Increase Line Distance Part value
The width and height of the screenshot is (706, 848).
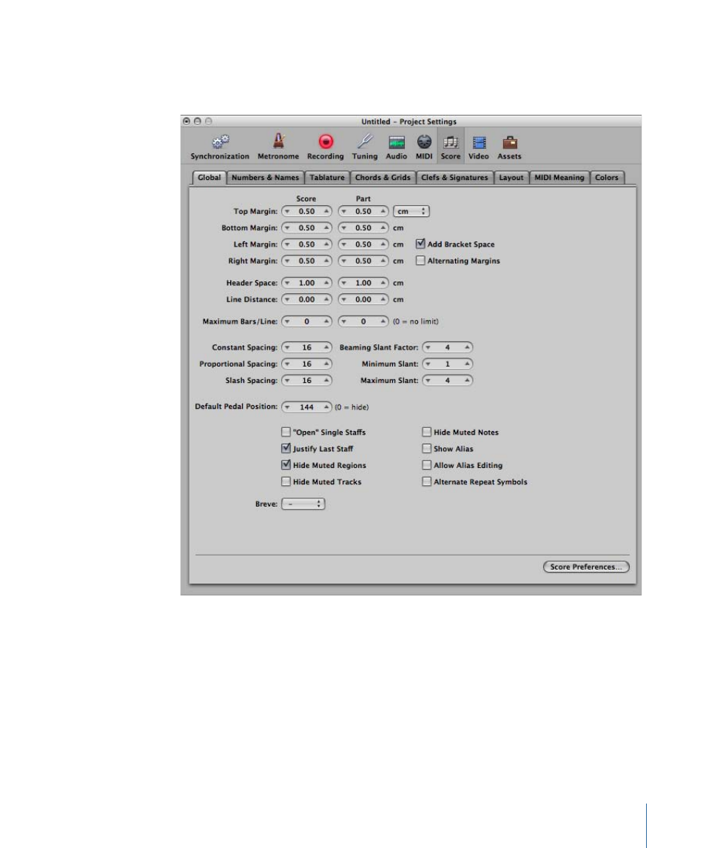383,299
